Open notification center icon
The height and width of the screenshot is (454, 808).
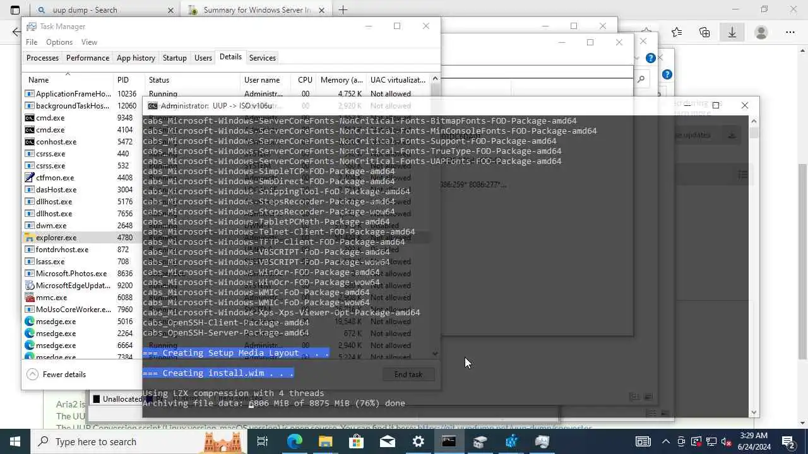(x=789, y=441)
